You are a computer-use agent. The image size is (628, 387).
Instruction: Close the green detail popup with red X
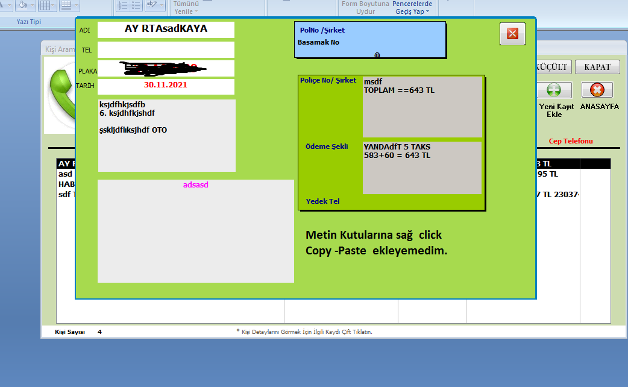[512, 34]
